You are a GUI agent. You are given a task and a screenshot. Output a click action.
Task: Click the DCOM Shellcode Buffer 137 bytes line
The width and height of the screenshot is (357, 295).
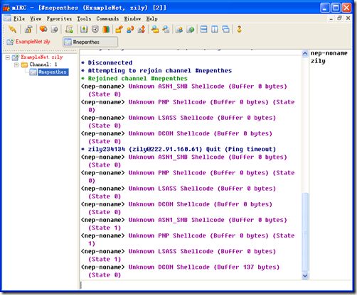click(180, 271)
